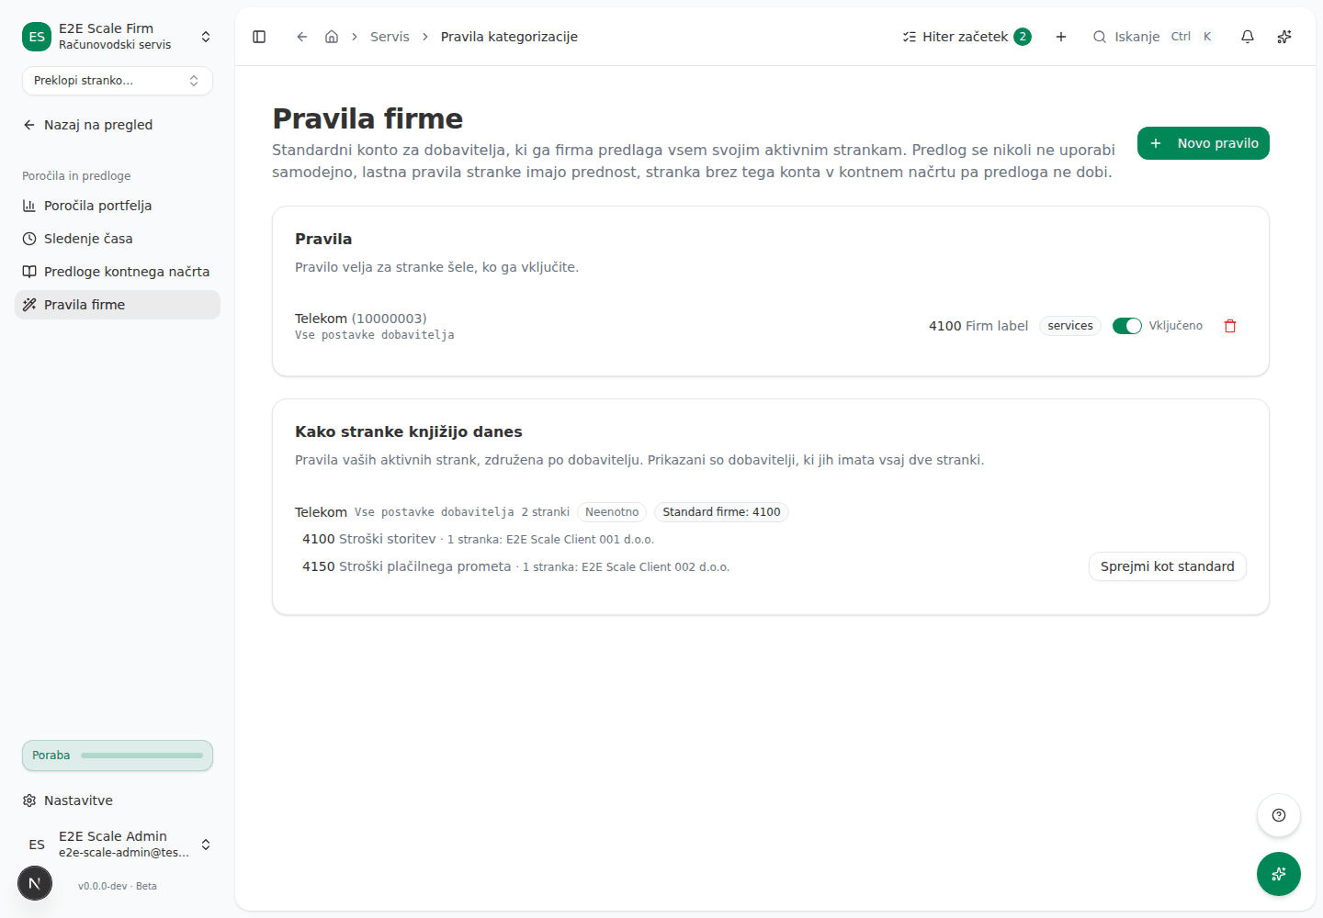Image resolution: width=1323 pixels, height=918 pixels.
Task: Click the services tag
Action: (x=1070, y=326)
